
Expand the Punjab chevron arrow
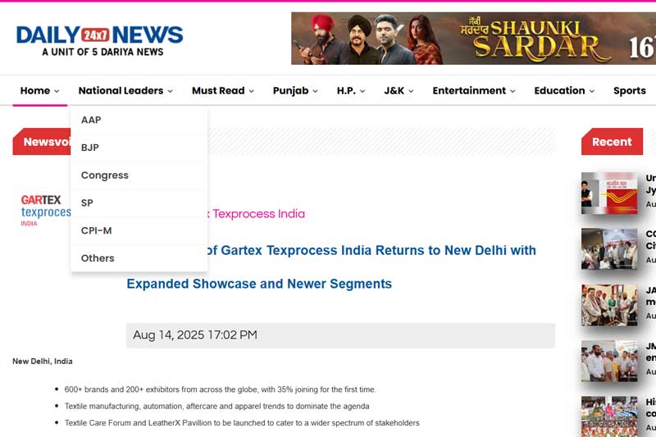(x=315, y=91)
